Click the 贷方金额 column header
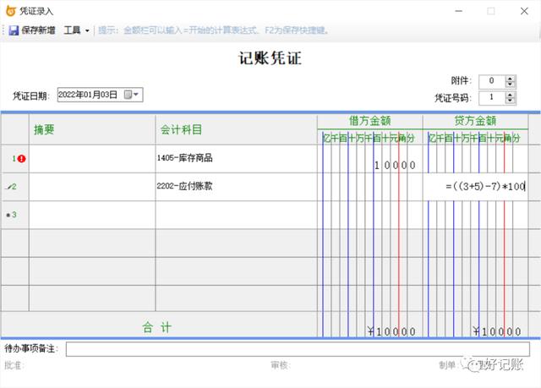Screen dimensions: 541x388 475,121
